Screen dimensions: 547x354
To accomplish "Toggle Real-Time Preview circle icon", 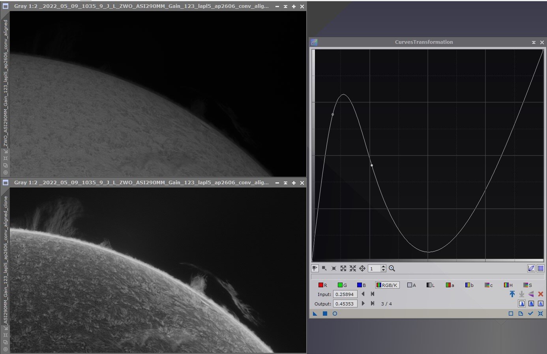I will click(x=335, y=314).
